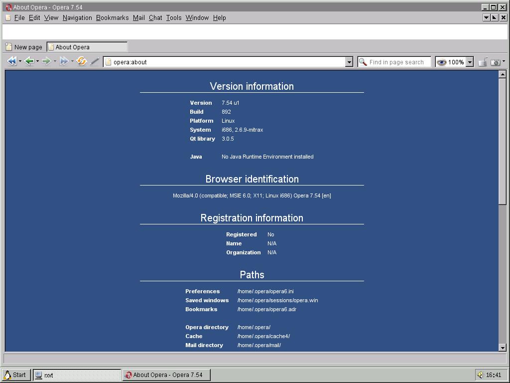Open the Chat menu
Screen dimensions: 510x383
click(155, 17)
